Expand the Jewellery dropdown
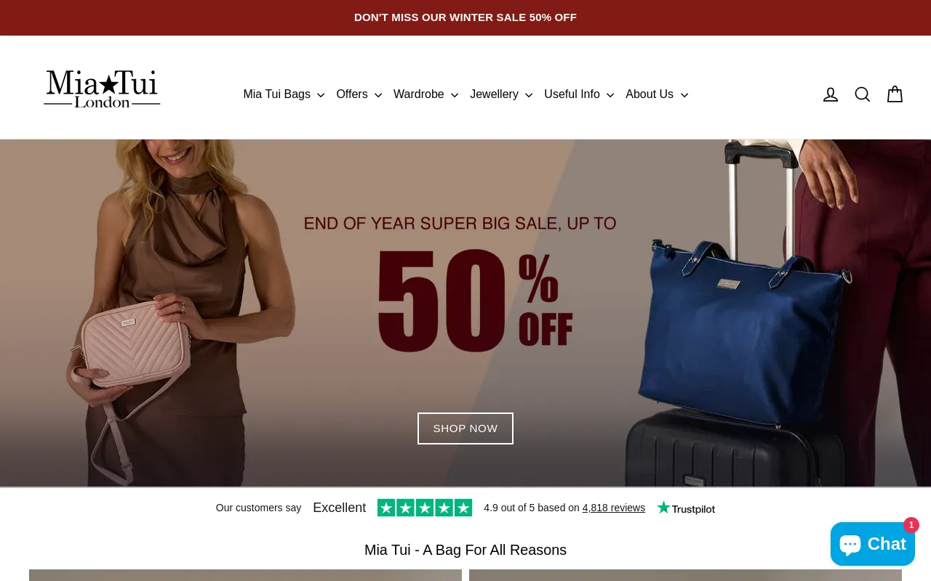Viewport: 931px width, 581px height. point(501,94)
